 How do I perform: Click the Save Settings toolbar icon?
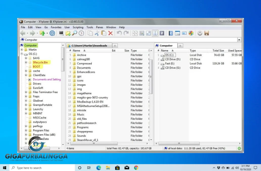206,33
